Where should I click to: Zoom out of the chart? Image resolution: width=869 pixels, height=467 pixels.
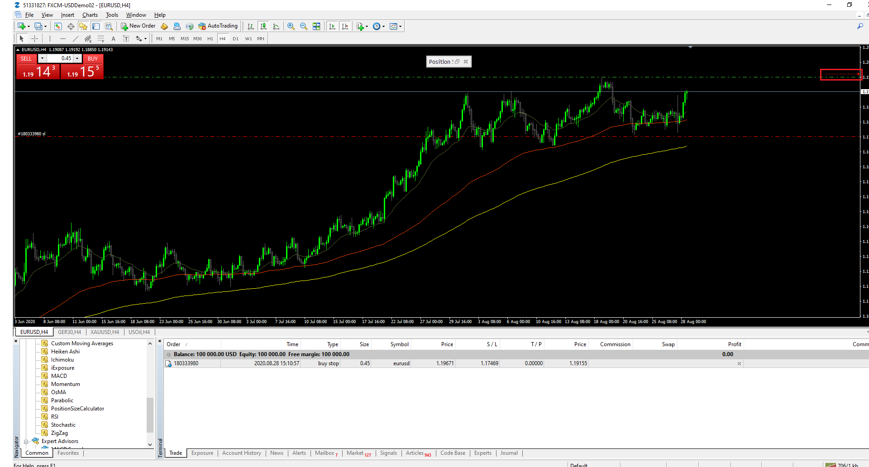[x=304, y=26]
